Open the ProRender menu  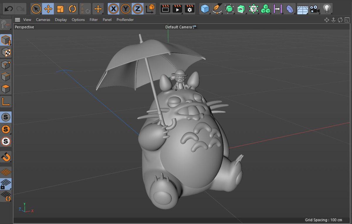125,20
